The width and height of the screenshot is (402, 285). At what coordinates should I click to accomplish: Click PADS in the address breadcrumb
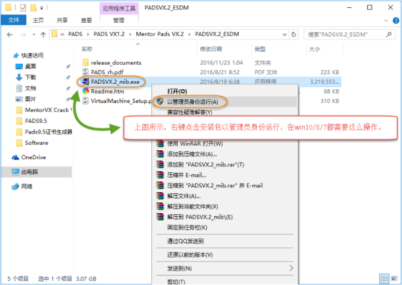click(x=75, y=34)
